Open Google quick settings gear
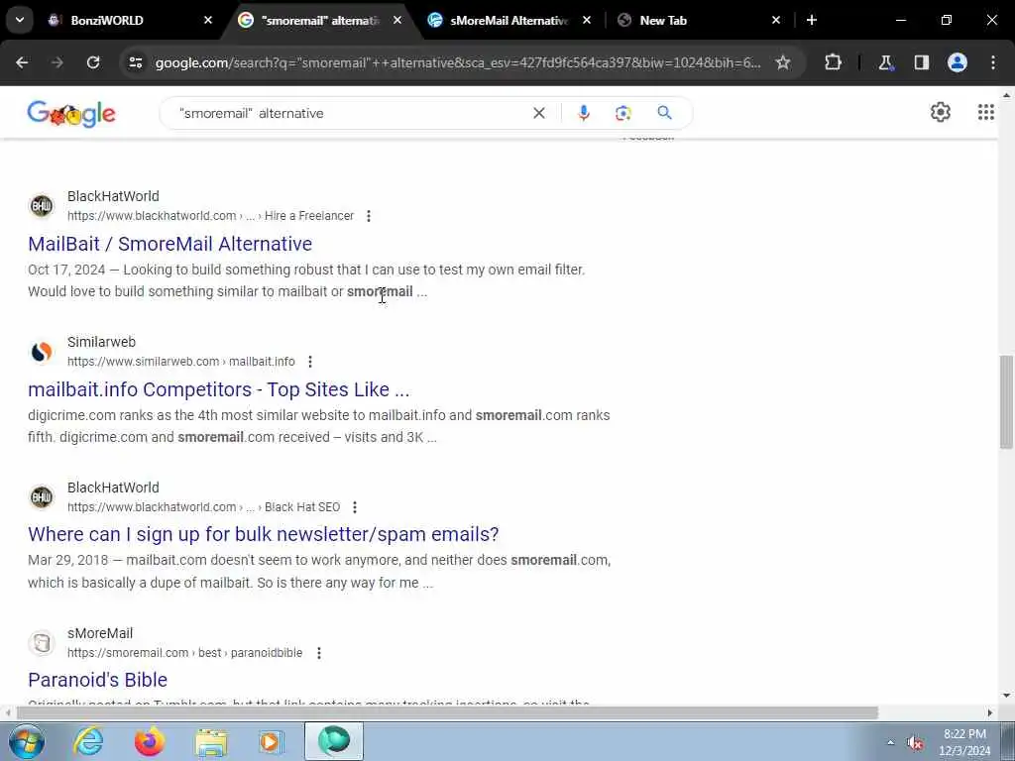 [x=941, y=112]
